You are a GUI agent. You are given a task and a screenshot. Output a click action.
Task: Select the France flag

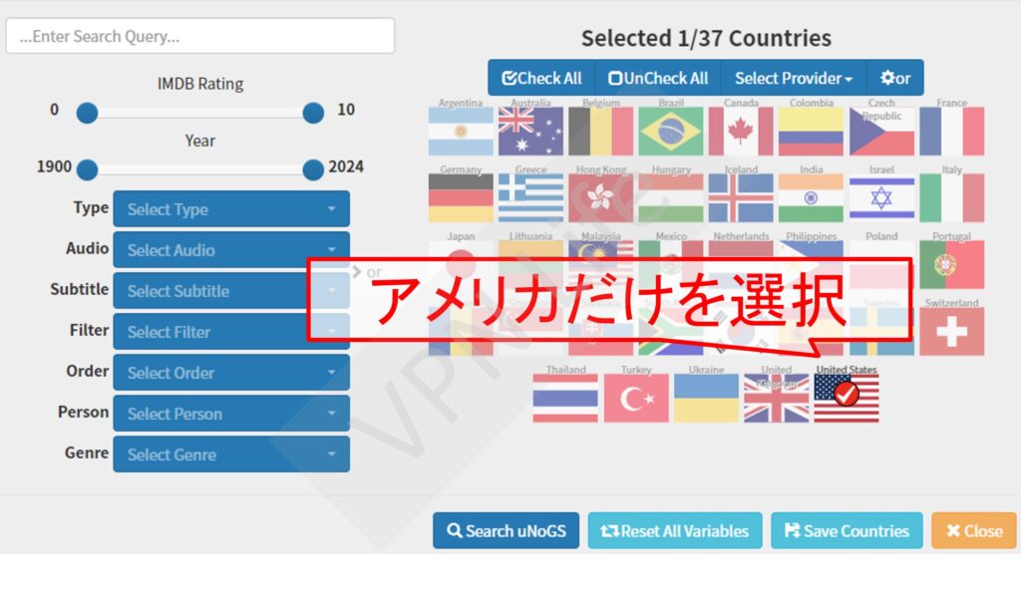click(952, 130)
